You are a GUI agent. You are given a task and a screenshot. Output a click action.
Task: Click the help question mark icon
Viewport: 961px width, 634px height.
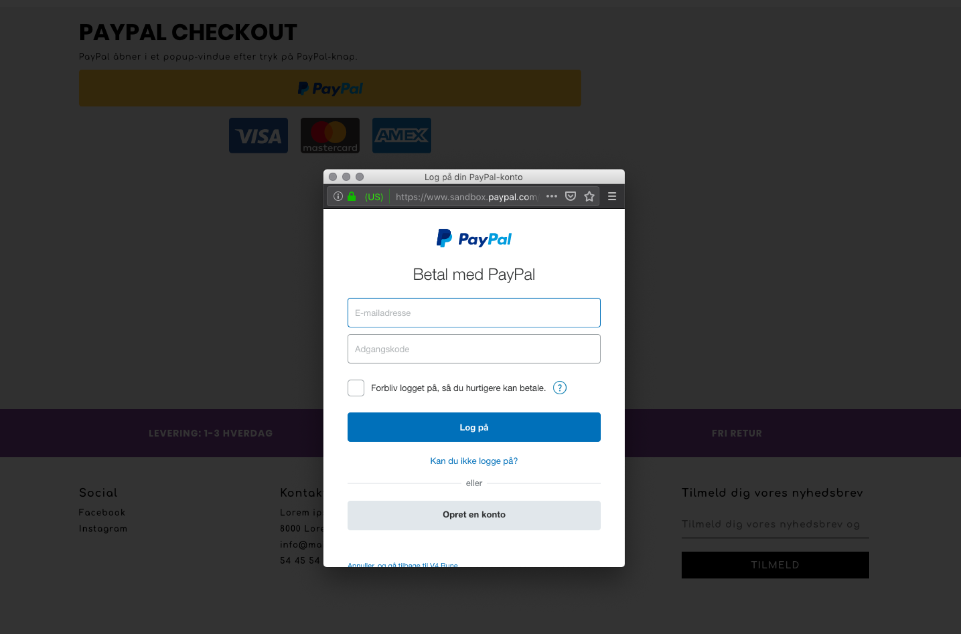559,388
